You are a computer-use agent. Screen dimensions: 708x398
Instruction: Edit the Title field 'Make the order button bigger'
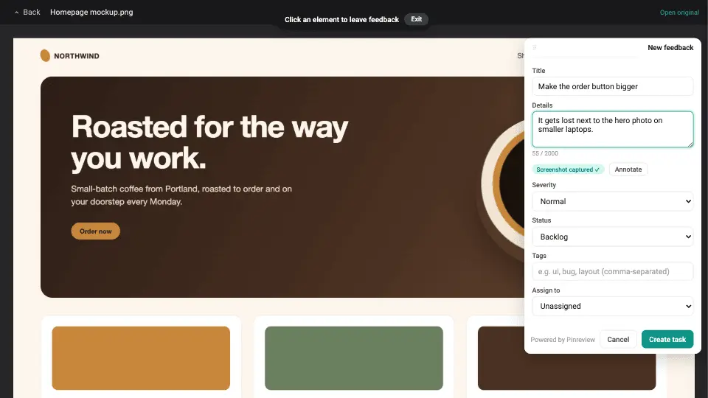click(x=612, y=86)
